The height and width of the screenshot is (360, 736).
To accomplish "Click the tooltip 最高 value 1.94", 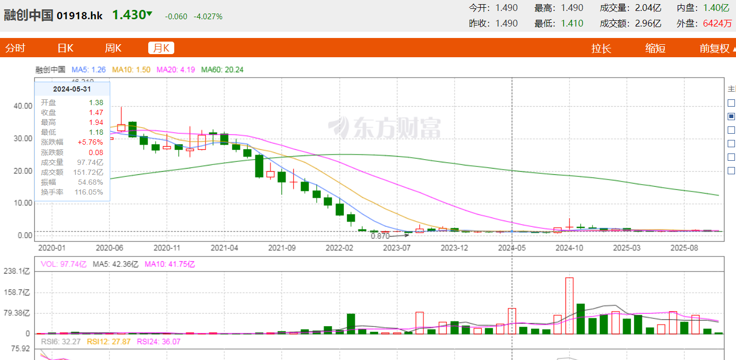I will (96, 123).
